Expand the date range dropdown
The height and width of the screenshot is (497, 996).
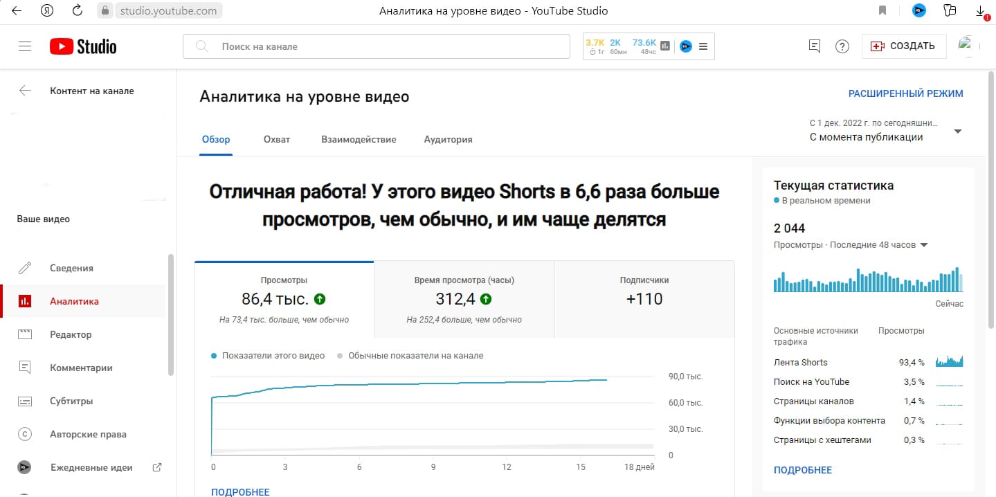pos(958,132)
